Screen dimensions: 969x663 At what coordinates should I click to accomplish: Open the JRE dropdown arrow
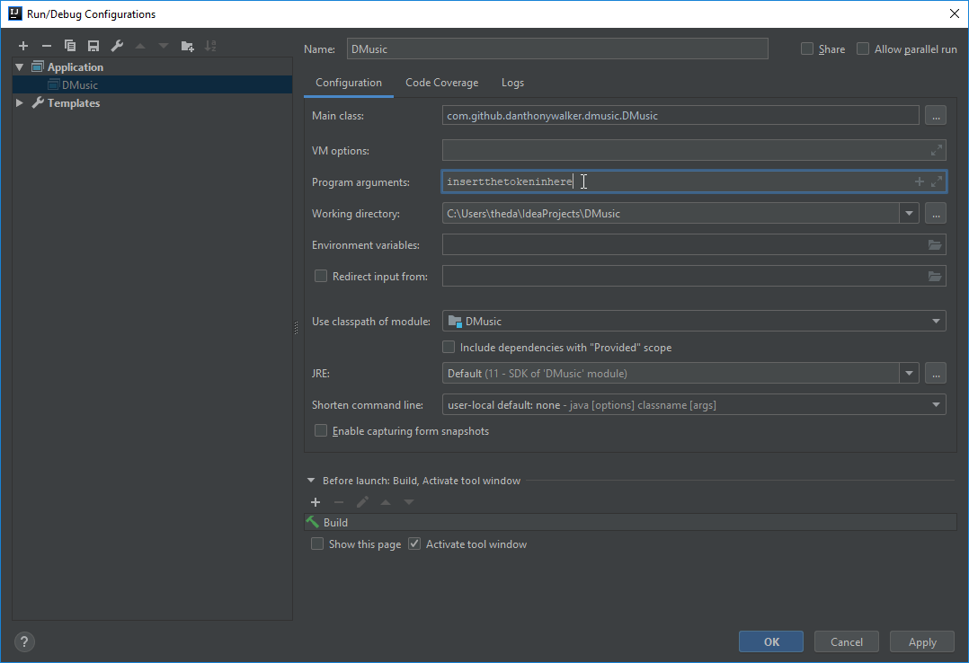909,373
